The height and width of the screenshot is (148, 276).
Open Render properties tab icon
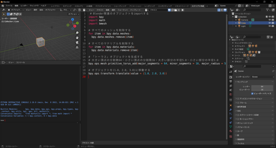[231, 77]
